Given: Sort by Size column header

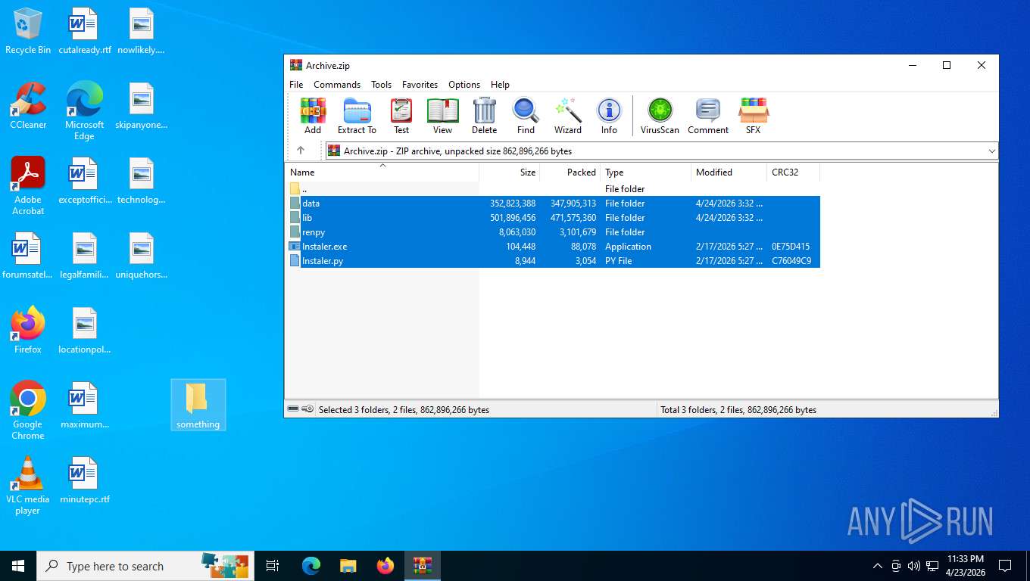Looking at the screenshot, I should tap(510, 172).
